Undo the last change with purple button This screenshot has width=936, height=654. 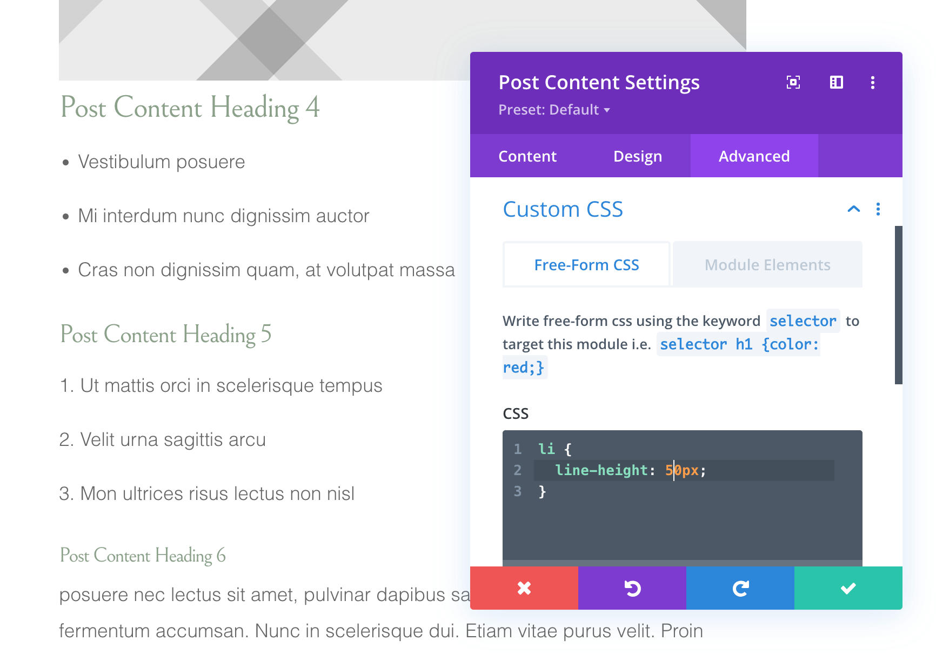pyautogui.click(x=632, y=588)
